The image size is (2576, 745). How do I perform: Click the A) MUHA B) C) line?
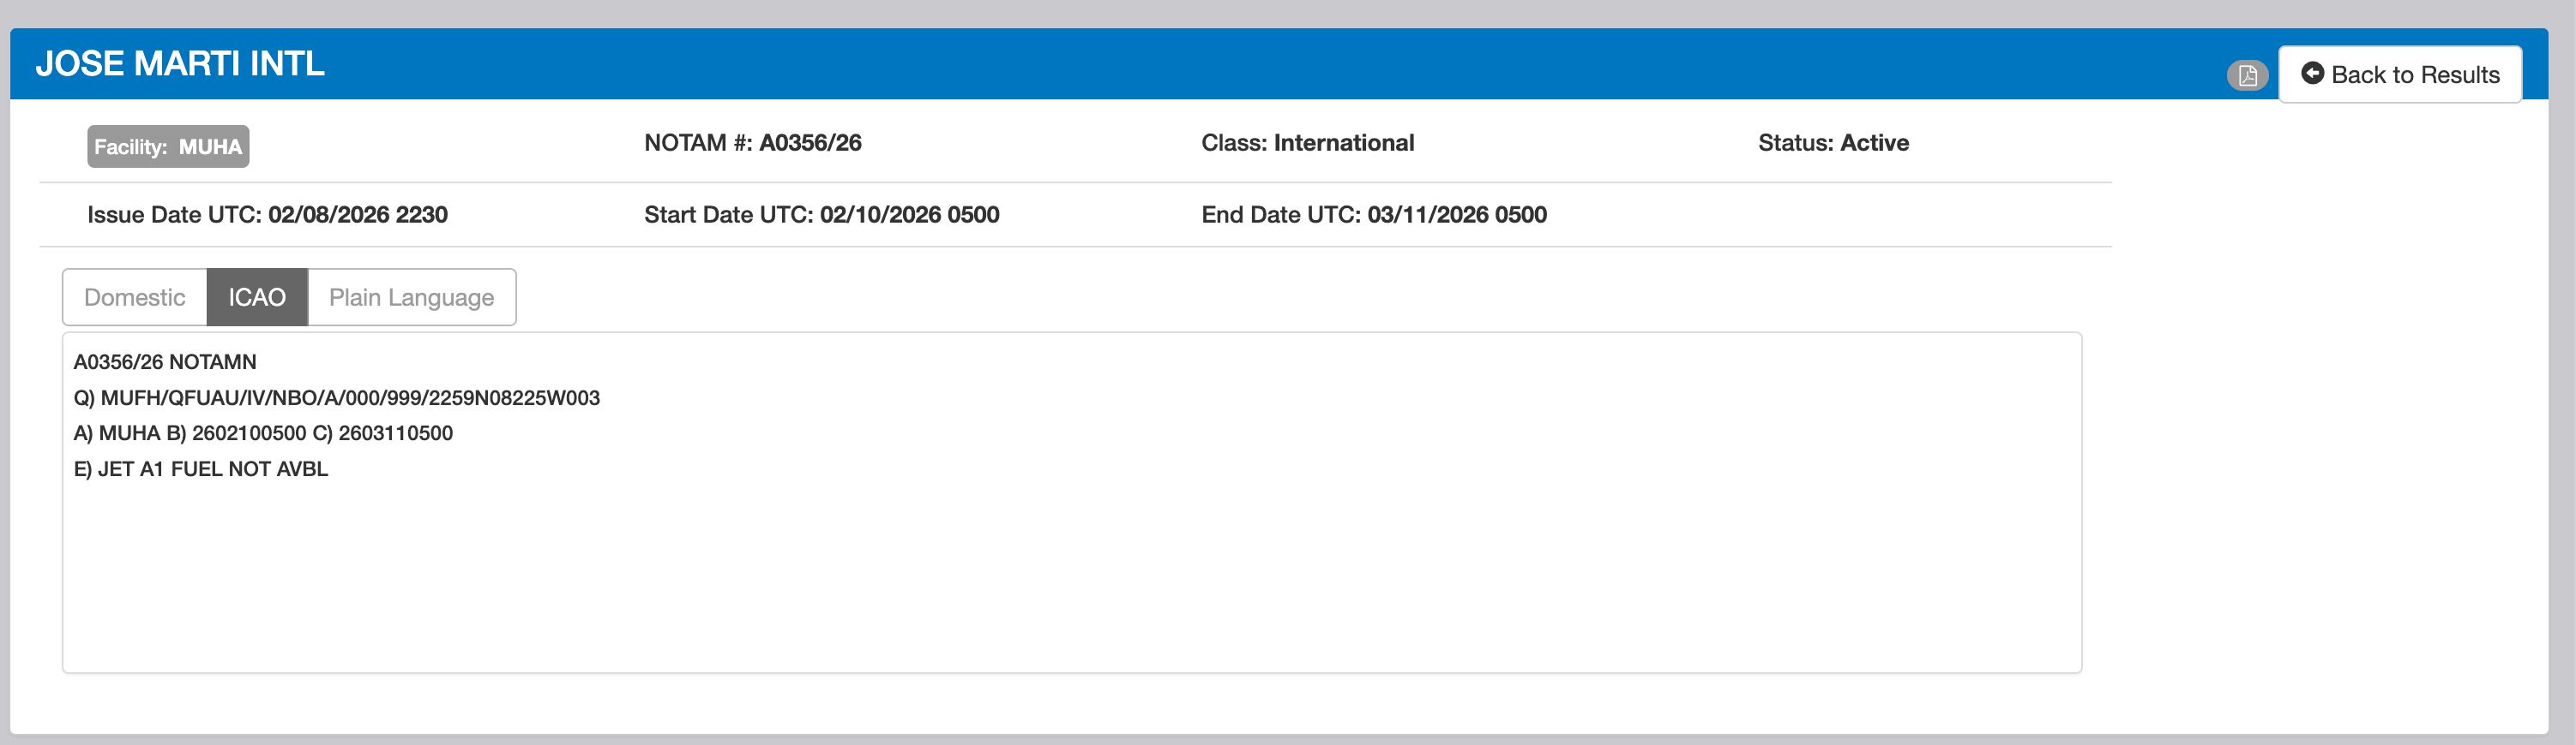263,433
